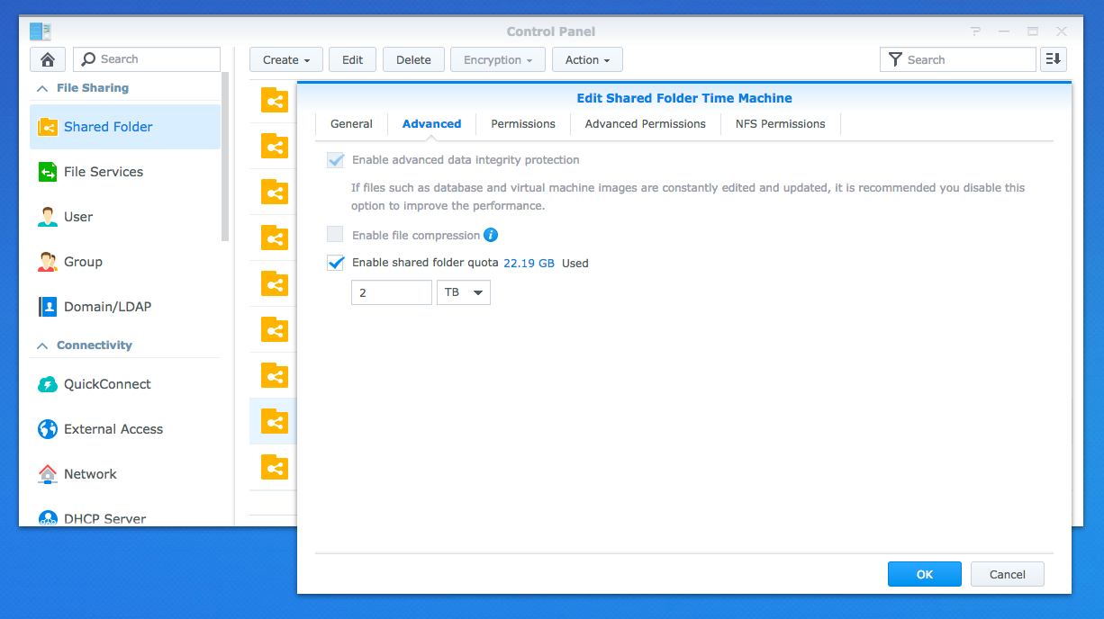Focus the shared folder filter Search field
The image size is (1104, 619).
click(958, 59)
